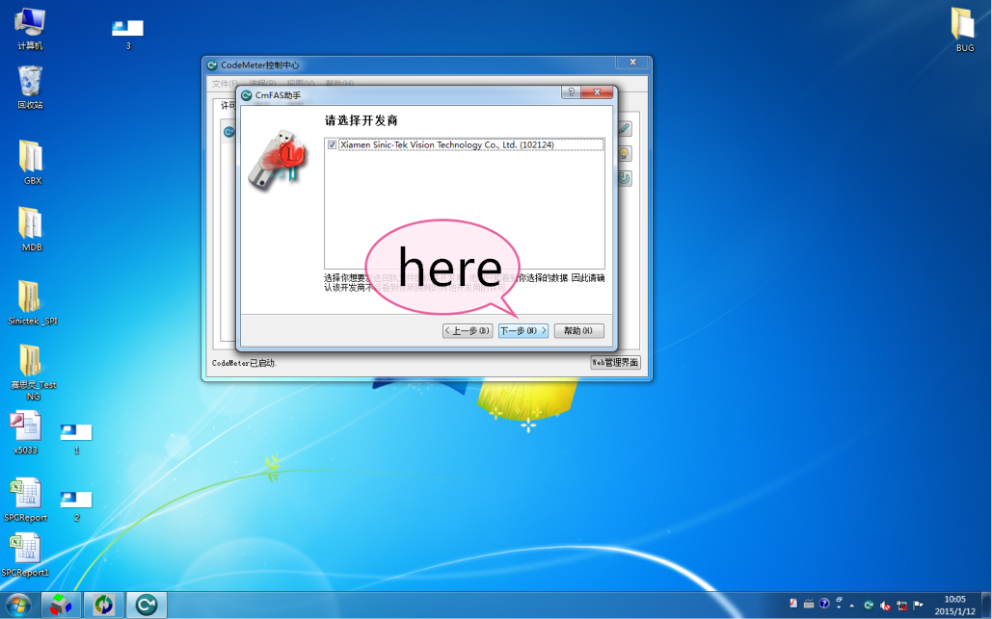Click the taskbar clock showing 10:05

(954, 605)
